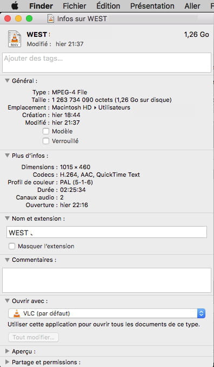Click the title bar document proxy icon
This screenshot has height=367, width=214.
51,18
